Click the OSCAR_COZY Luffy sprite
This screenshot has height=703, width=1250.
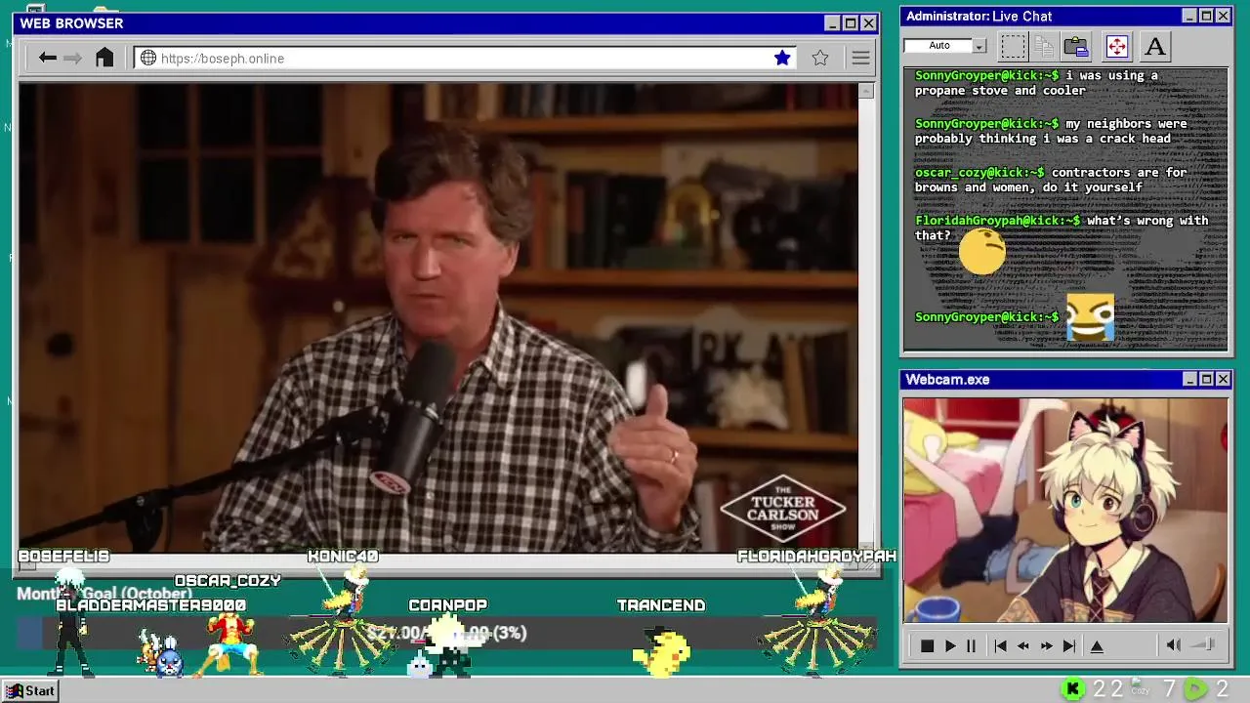click(x=230, y=644)
